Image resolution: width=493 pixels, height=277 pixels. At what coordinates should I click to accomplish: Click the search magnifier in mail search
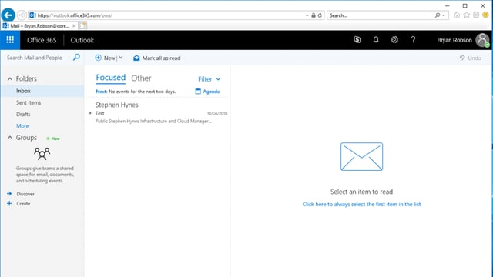tap(76, 57)
